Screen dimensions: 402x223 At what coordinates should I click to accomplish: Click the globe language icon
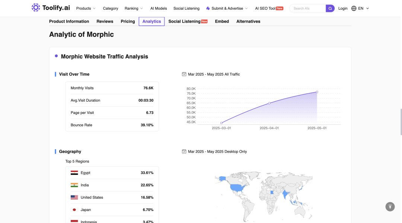coord(354,9)
